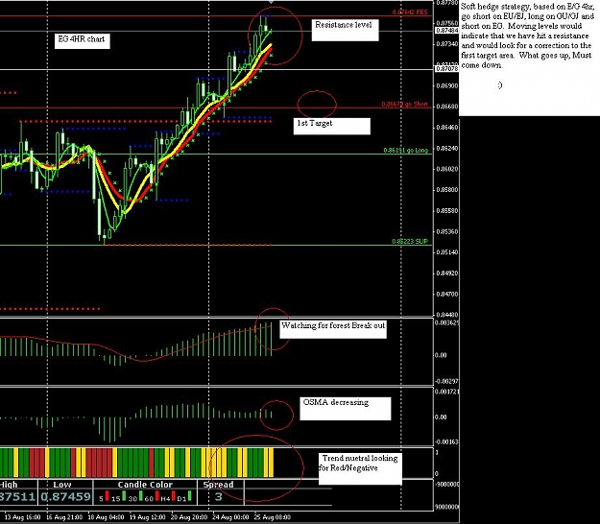Click the red candle color bar next to 60
This screenshot has width=600, height=524.
tap(156, 496)
